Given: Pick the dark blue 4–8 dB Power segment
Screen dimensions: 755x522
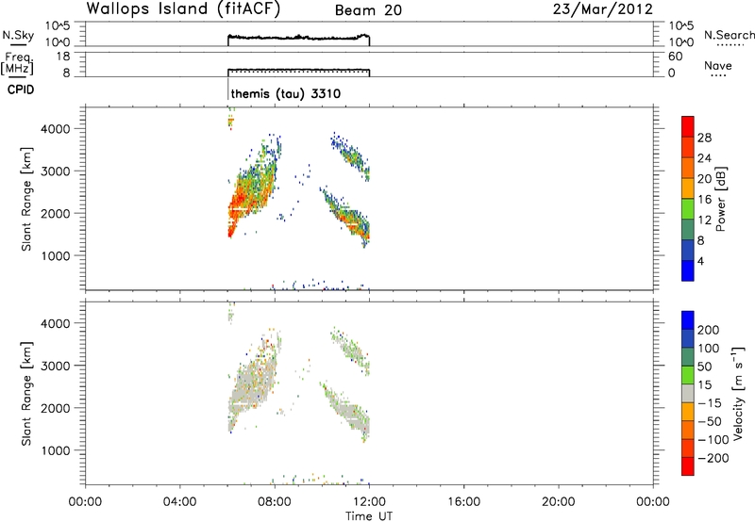Looking at the screenshot, I should pos(688,250).
